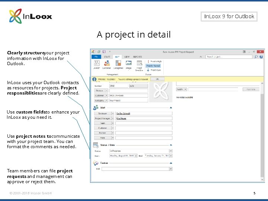This screenshot has width=268, height=201.
Task: Focus the Search project field
Action: (229, 57)
